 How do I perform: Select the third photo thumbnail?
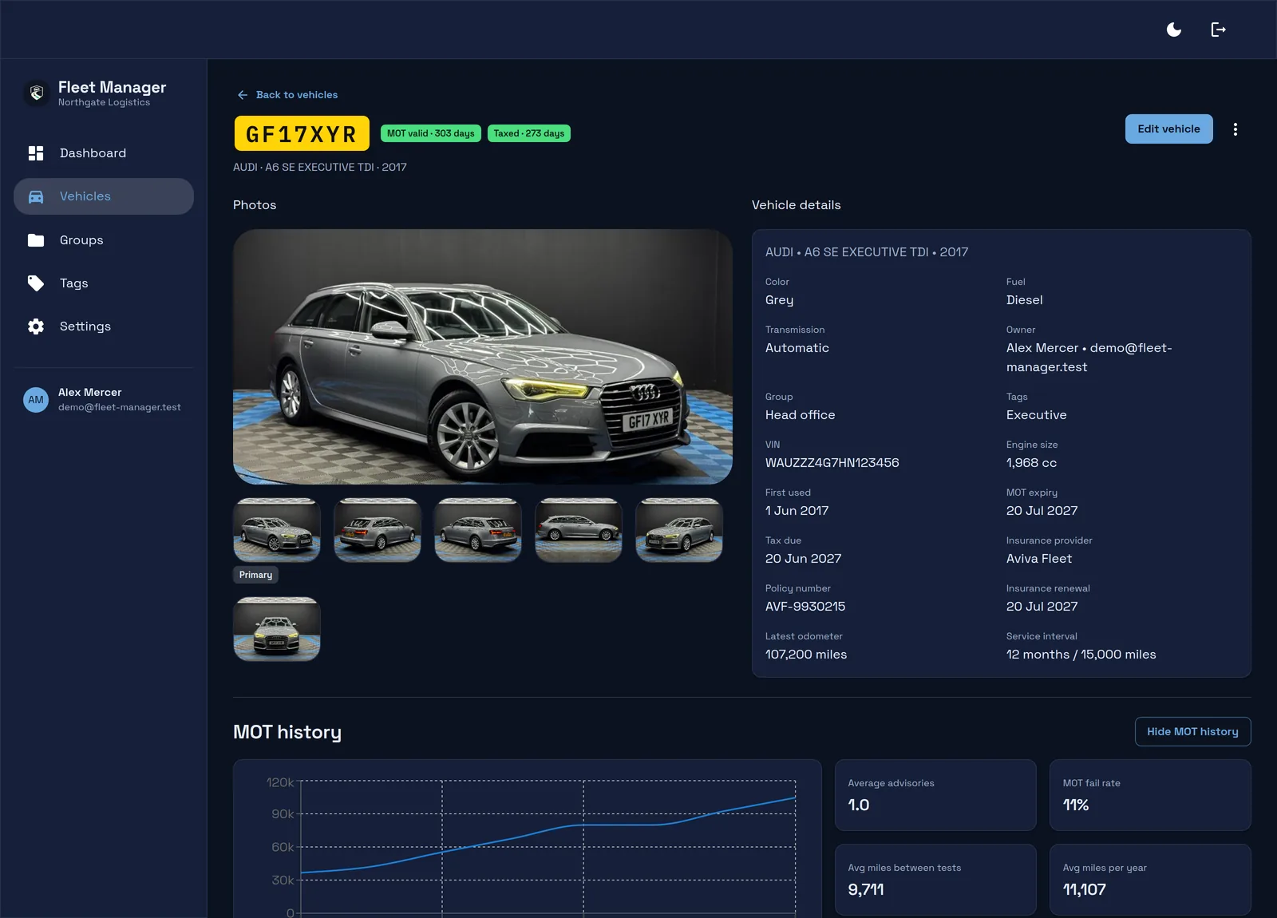(x=478, y=530)
